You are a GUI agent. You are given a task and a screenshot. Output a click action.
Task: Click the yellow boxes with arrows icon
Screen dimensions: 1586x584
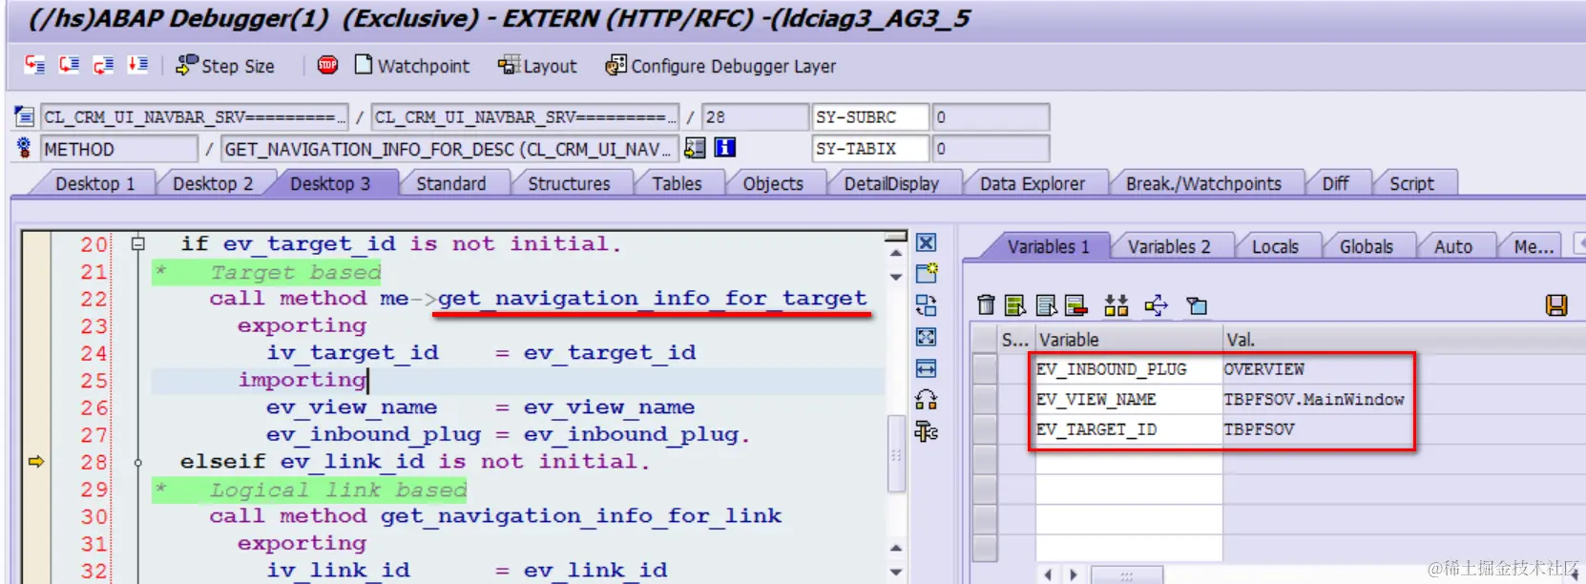pos(1116,305)
